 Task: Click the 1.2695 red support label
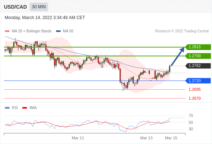pos(194,89)
